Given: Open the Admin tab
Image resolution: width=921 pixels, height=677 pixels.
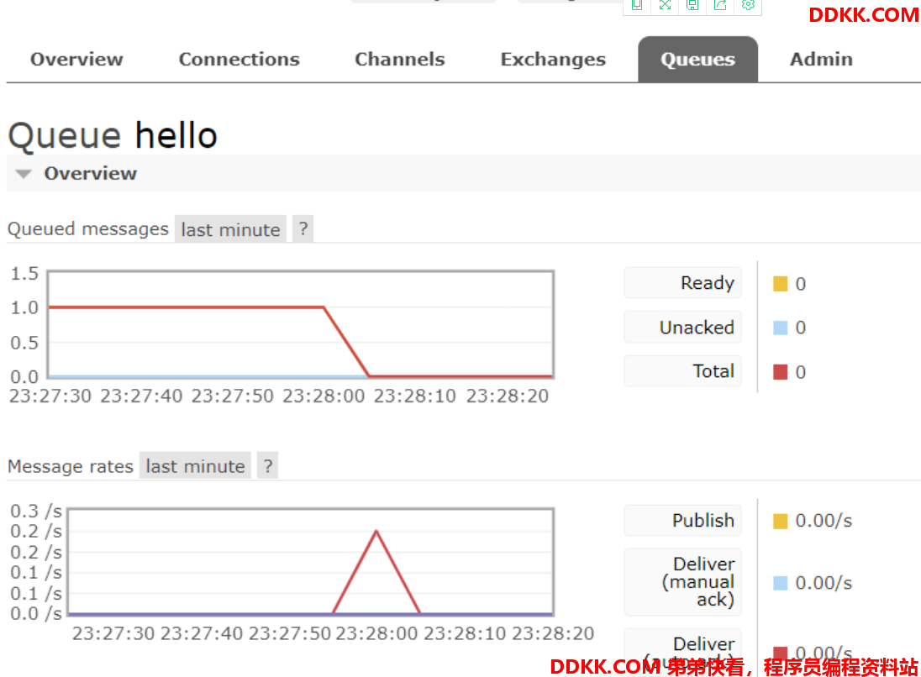Looking at the screenshot, I should pos(821,60).
